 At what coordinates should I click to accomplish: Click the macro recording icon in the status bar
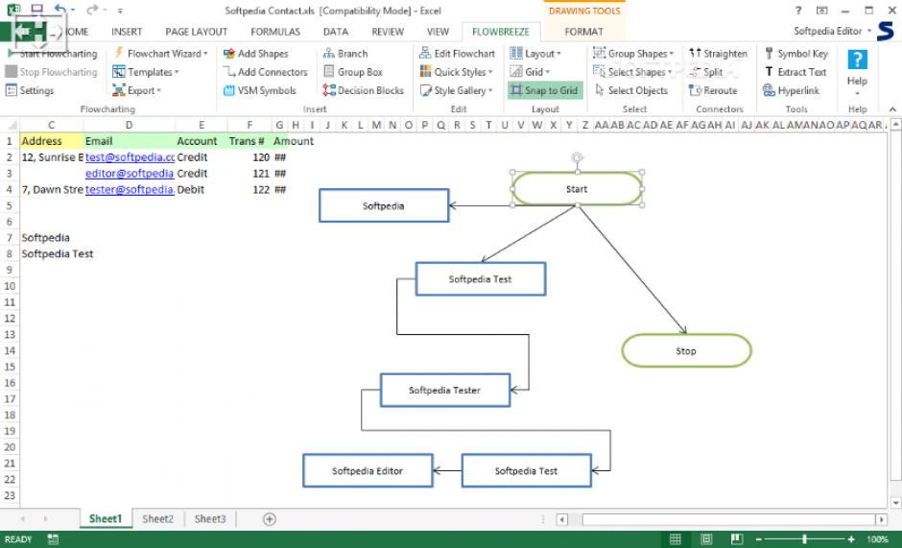[53, 539]
